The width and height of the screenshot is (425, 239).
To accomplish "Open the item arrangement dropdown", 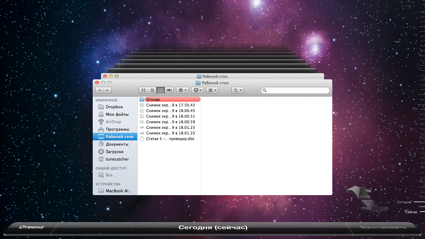I will (212, 90).
